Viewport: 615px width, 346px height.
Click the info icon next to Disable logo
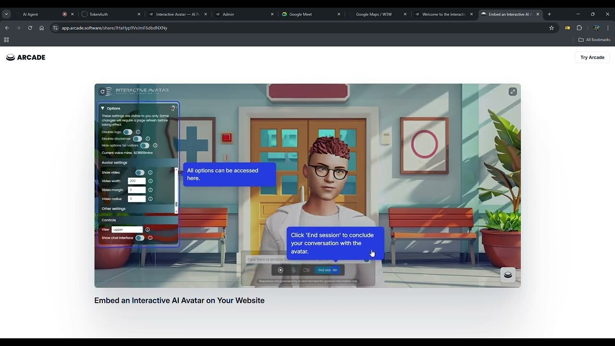point(138,132)
